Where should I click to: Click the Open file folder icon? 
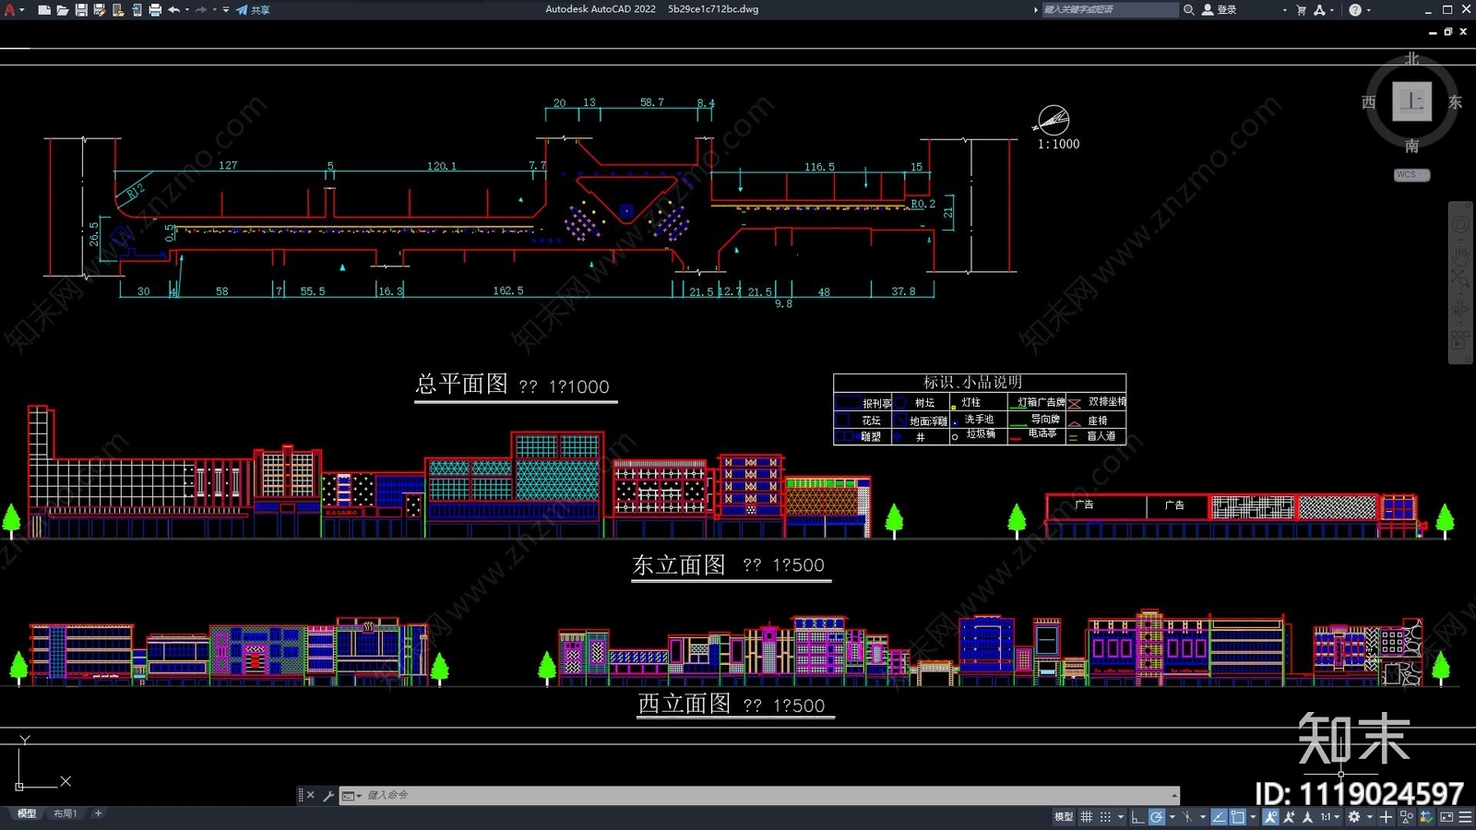(62, 9)
